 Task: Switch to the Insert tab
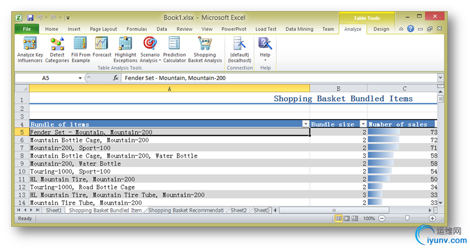pos(74,29)
